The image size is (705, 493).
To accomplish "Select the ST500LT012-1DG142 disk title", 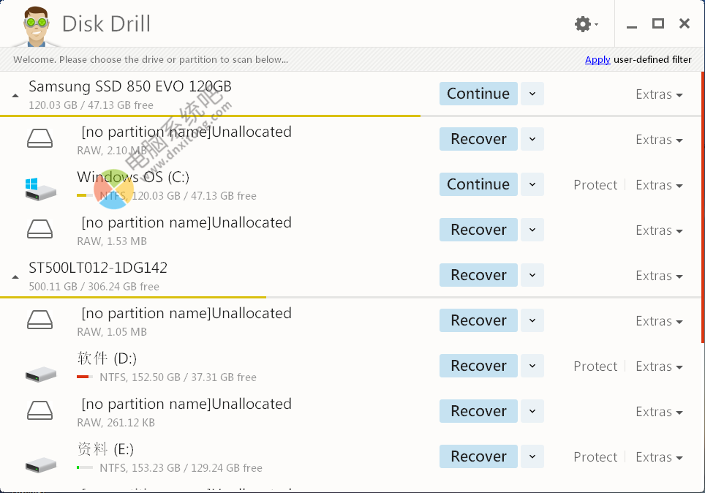I will tap(98, 268).
